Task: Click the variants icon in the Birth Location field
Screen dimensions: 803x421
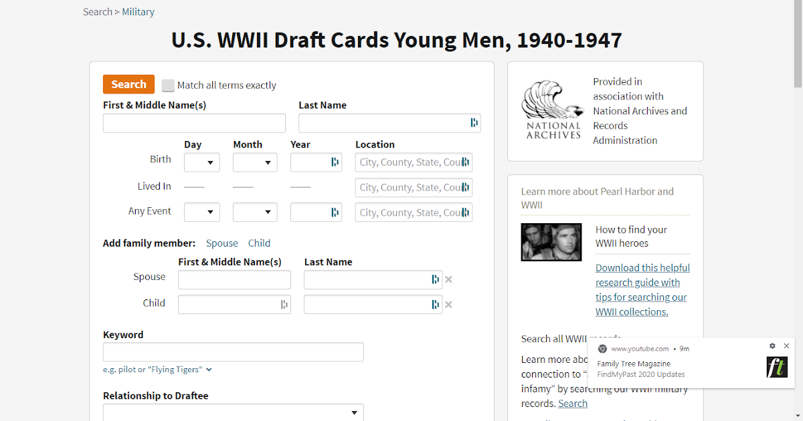Action: [468, 162]
